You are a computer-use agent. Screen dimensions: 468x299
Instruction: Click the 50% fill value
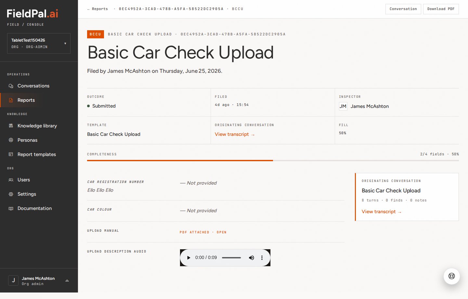coord(343,133)
